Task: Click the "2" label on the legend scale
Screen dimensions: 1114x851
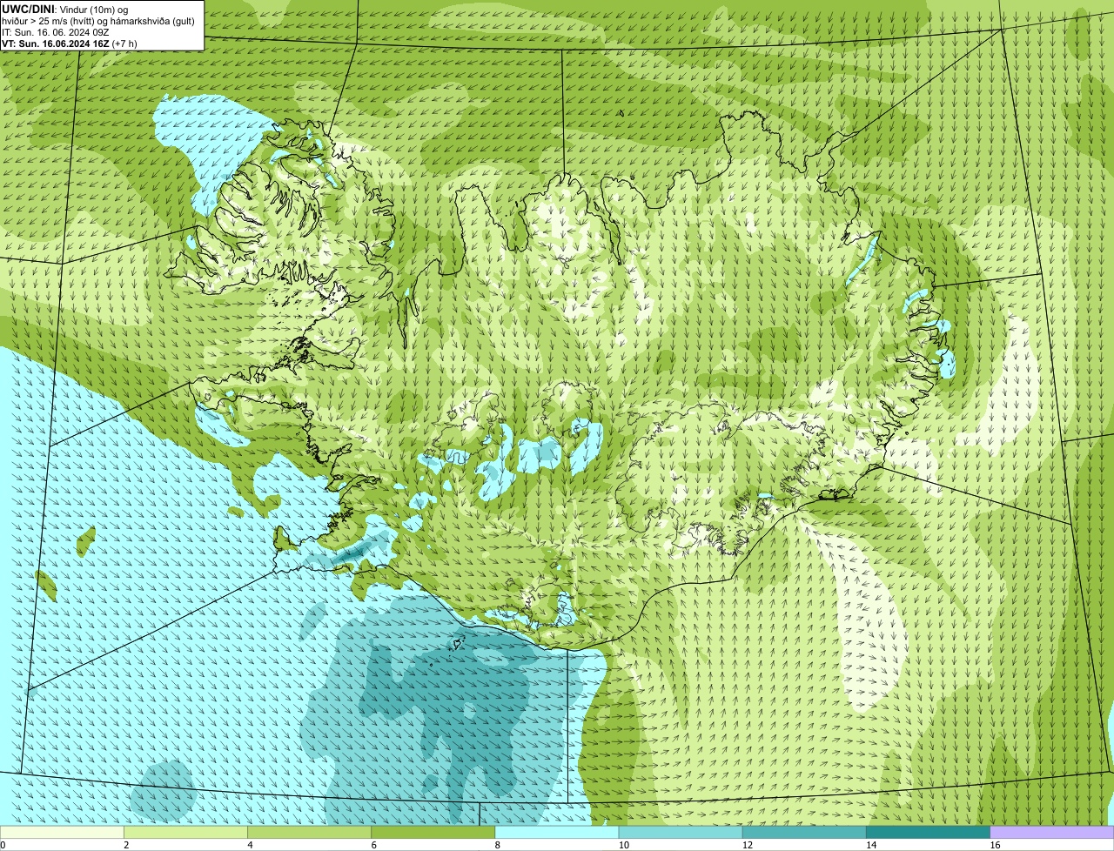Action: pyautogui.click(x=126, y=845)
